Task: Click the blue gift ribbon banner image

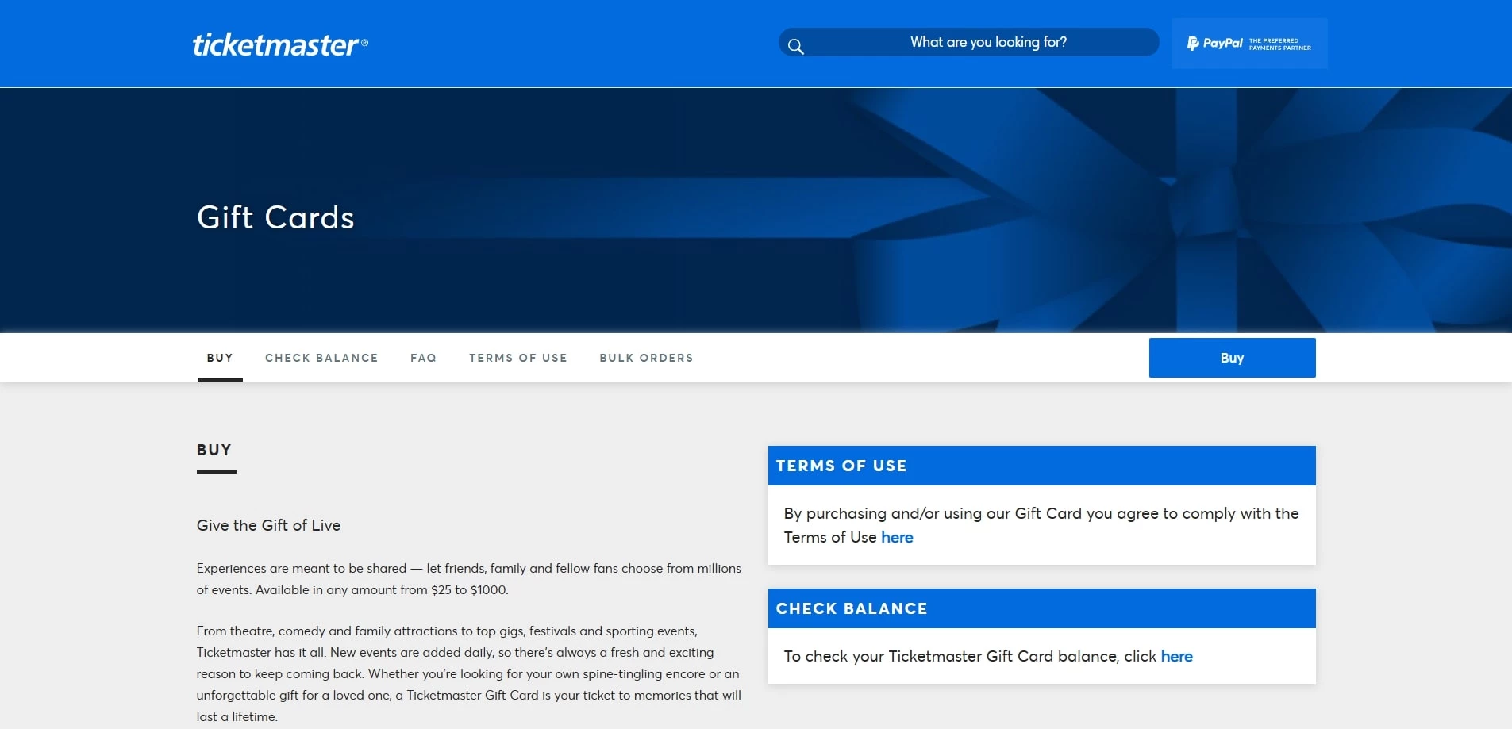Action: point(1111,210)
